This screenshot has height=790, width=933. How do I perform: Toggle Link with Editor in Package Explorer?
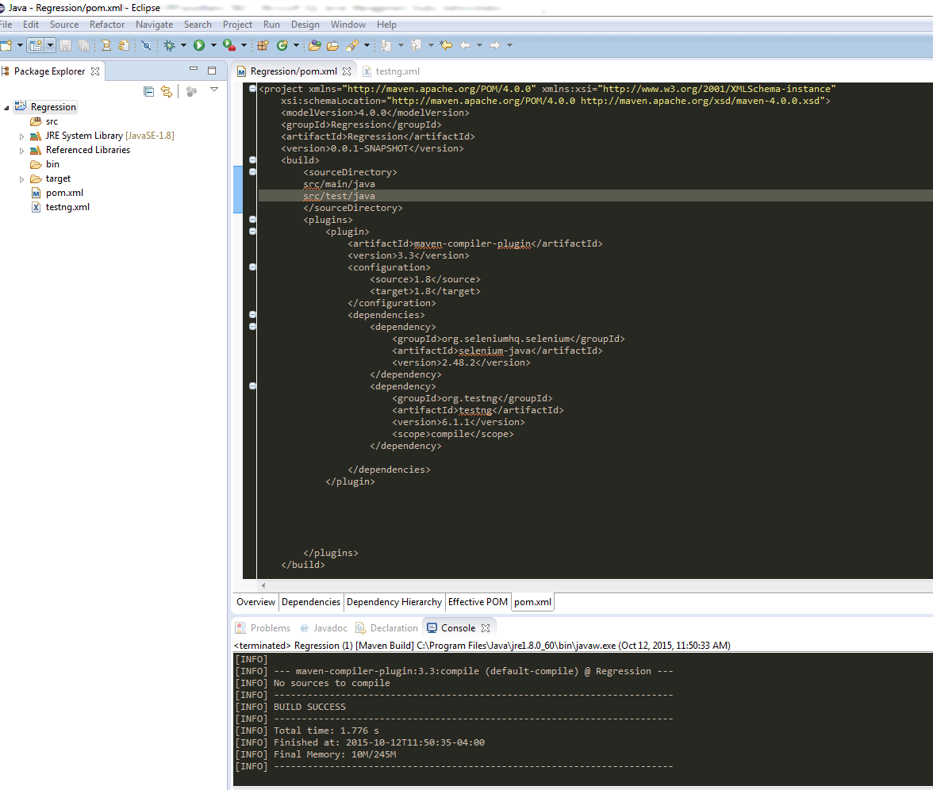166,92
